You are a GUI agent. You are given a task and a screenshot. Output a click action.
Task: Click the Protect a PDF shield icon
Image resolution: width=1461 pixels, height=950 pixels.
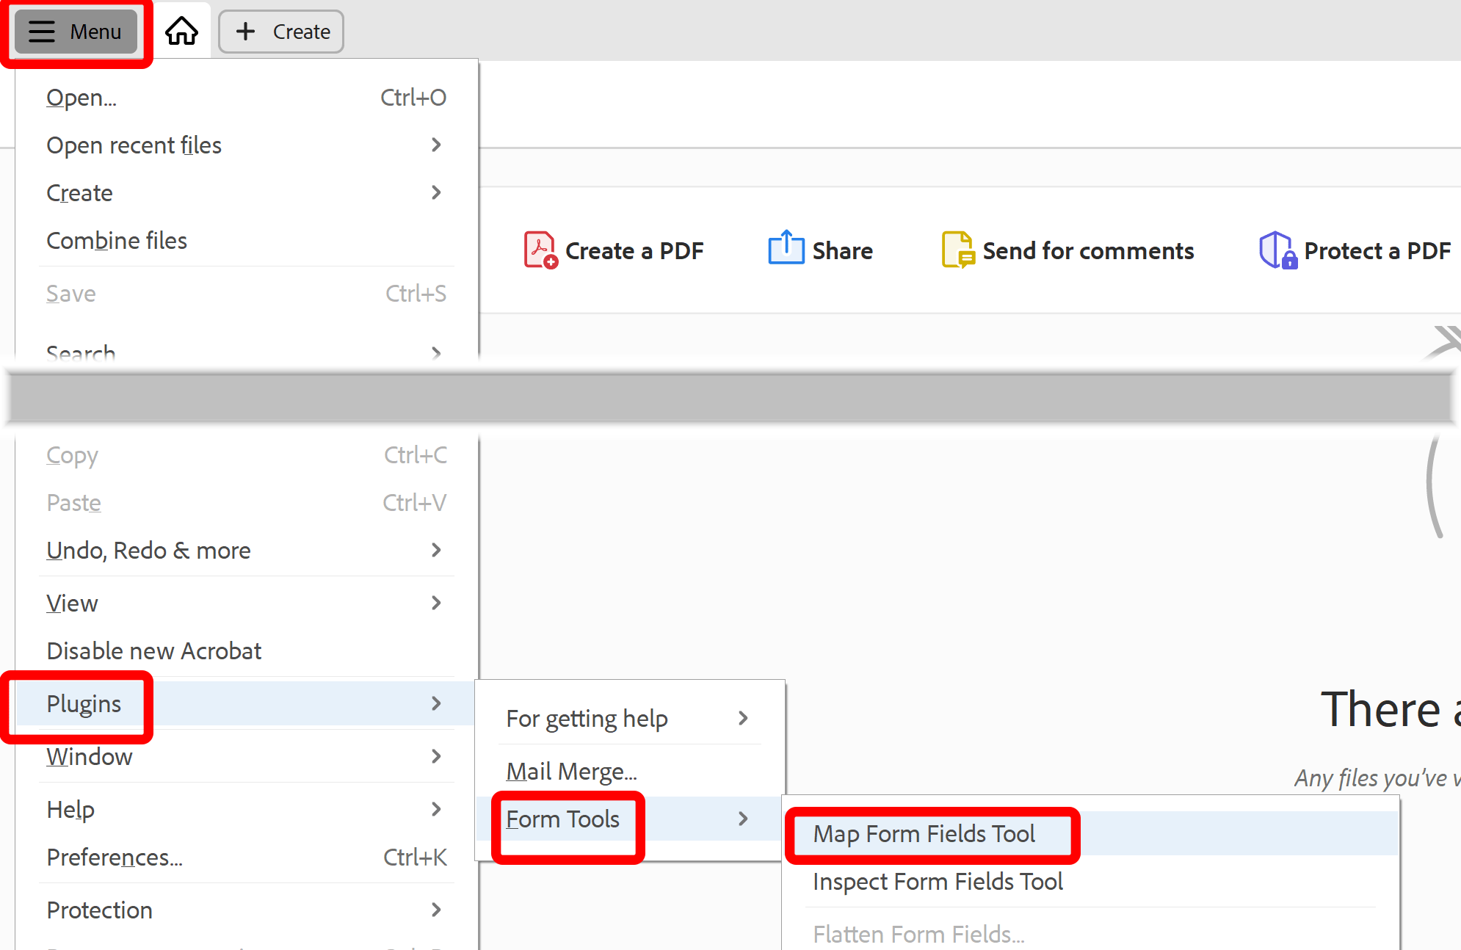tap(1278, 250)
